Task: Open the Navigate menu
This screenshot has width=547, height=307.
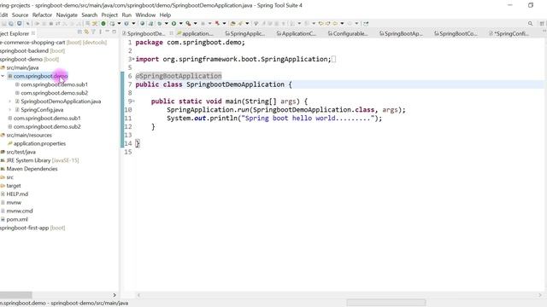Action: point(67,15)
